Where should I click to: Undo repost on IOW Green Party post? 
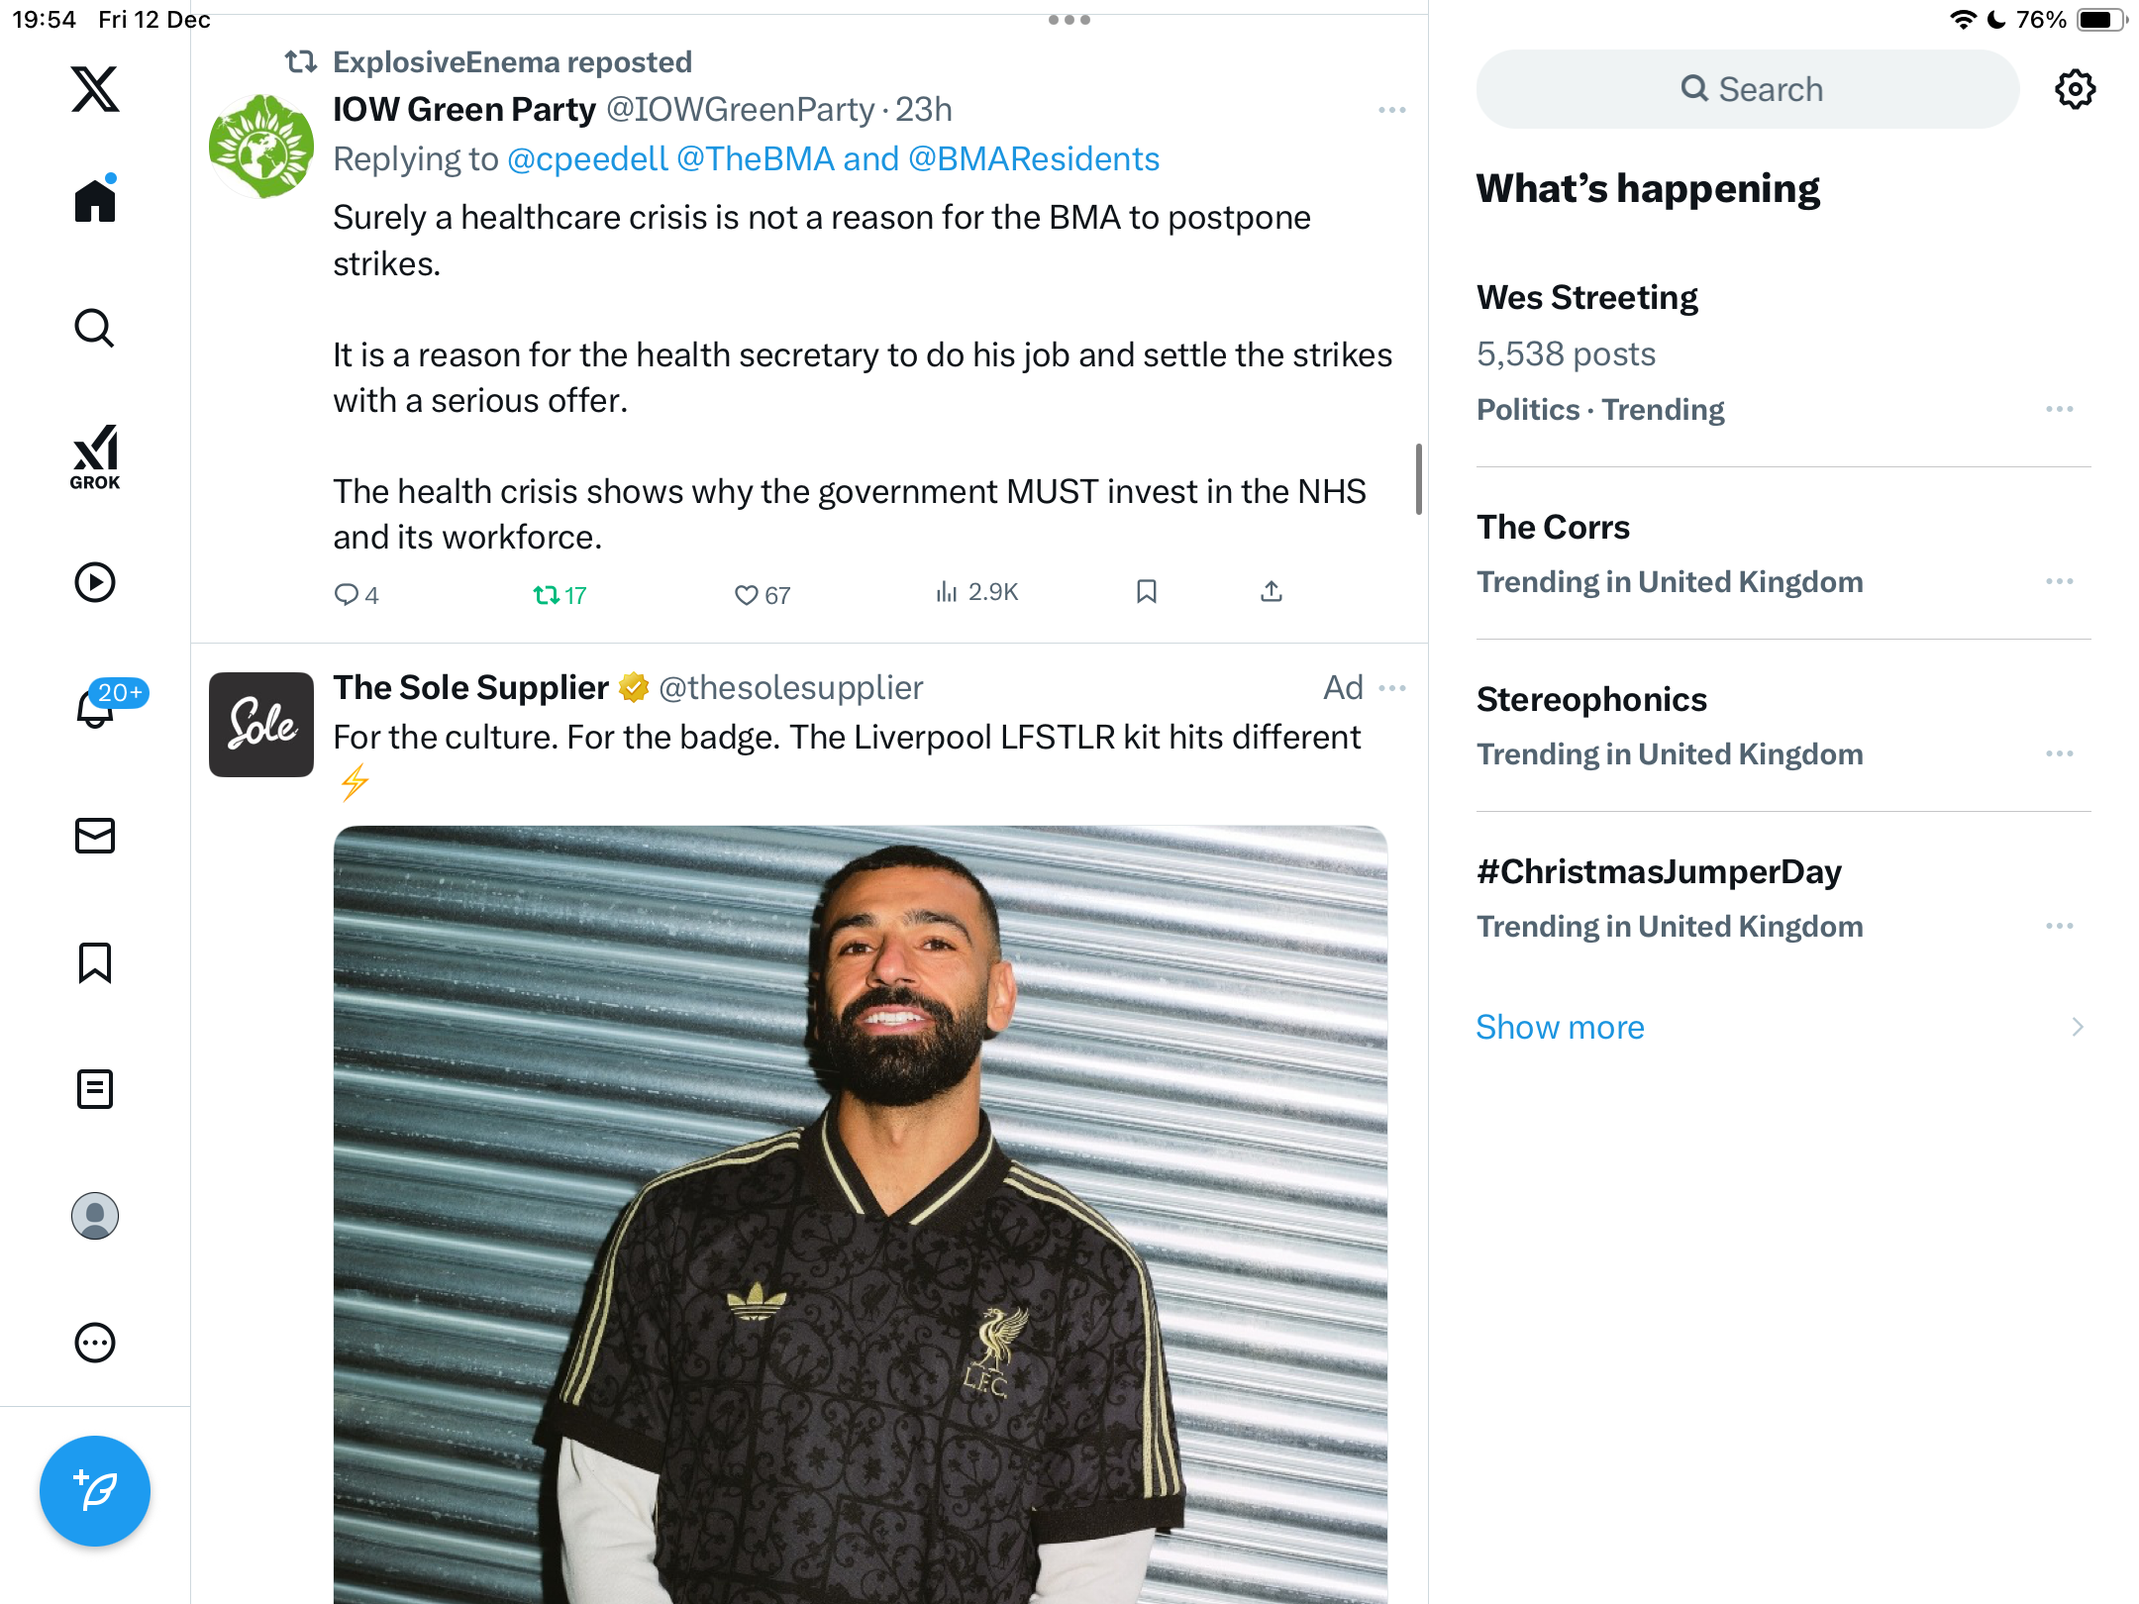coord(547,594)
